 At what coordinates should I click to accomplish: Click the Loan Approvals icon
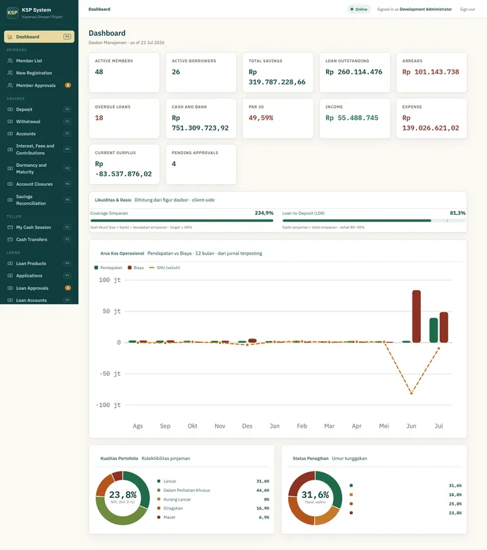pos(10,288)
